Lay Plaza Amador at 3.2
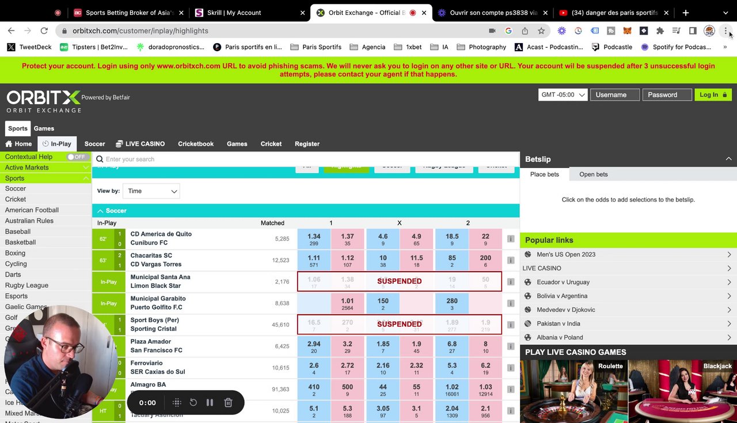The height and width of the screenshot is (423, 737). (347, 346)
